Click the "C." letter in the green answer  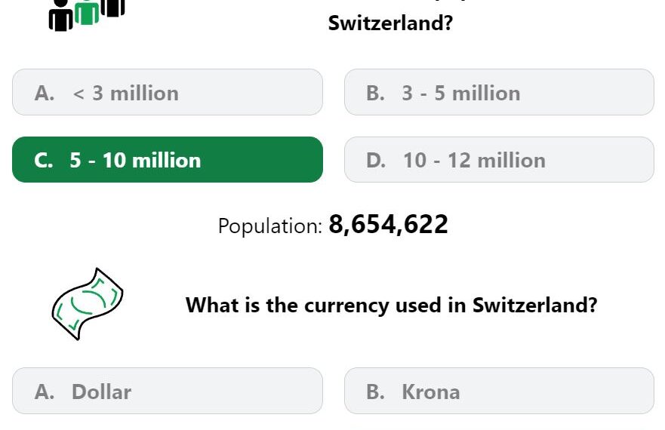[x=44, y=161]
